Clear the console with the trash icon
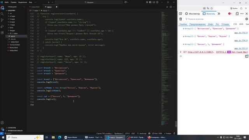The width and height of the screenshot is (249, 140). coord(181,19)
